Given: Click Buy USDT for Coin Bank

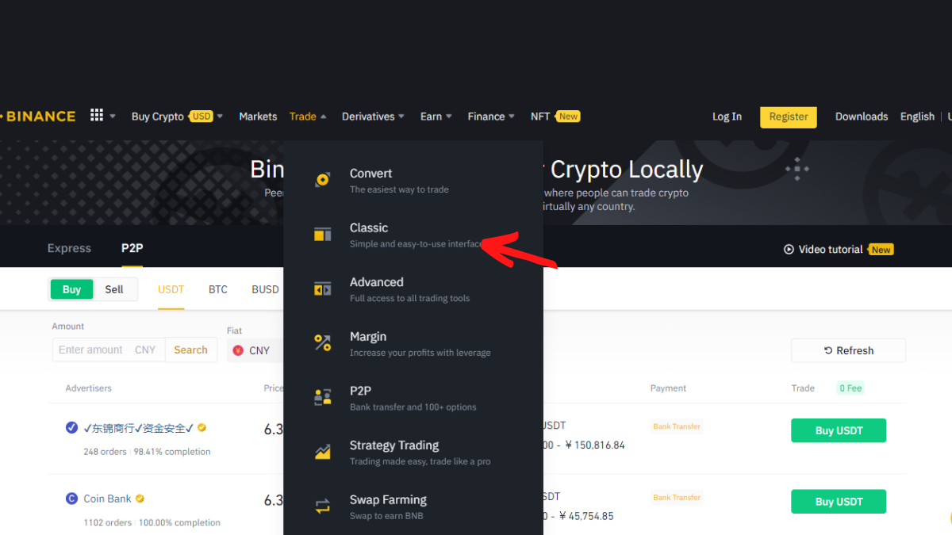Looking at the screenshot, I should (839, 501).
